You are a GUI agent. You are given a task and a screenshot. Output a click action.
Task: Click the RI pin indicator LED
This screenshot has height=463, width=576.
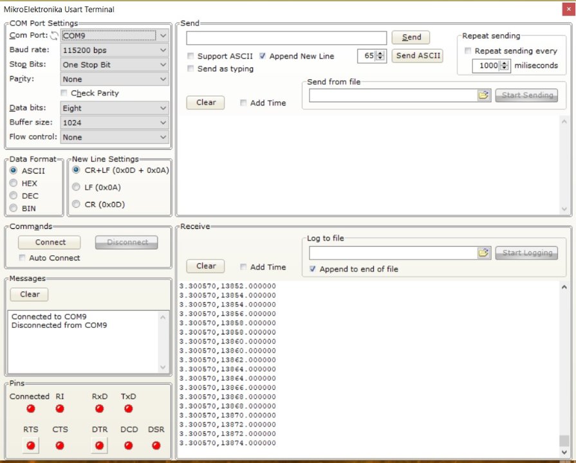[59, 408]
